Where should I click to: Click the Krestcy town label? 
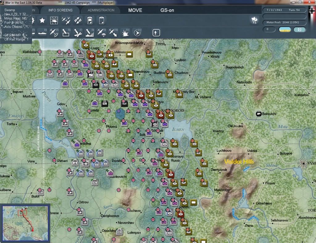coord(218,131)
